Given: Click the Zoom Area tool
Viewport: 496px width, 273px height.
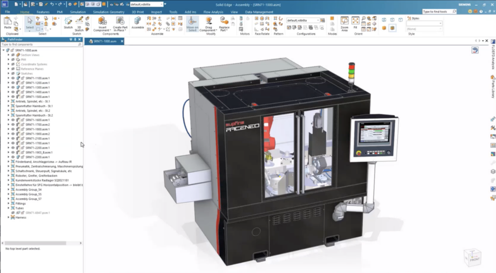Looking at the screenshot, I should pos(344,21).
